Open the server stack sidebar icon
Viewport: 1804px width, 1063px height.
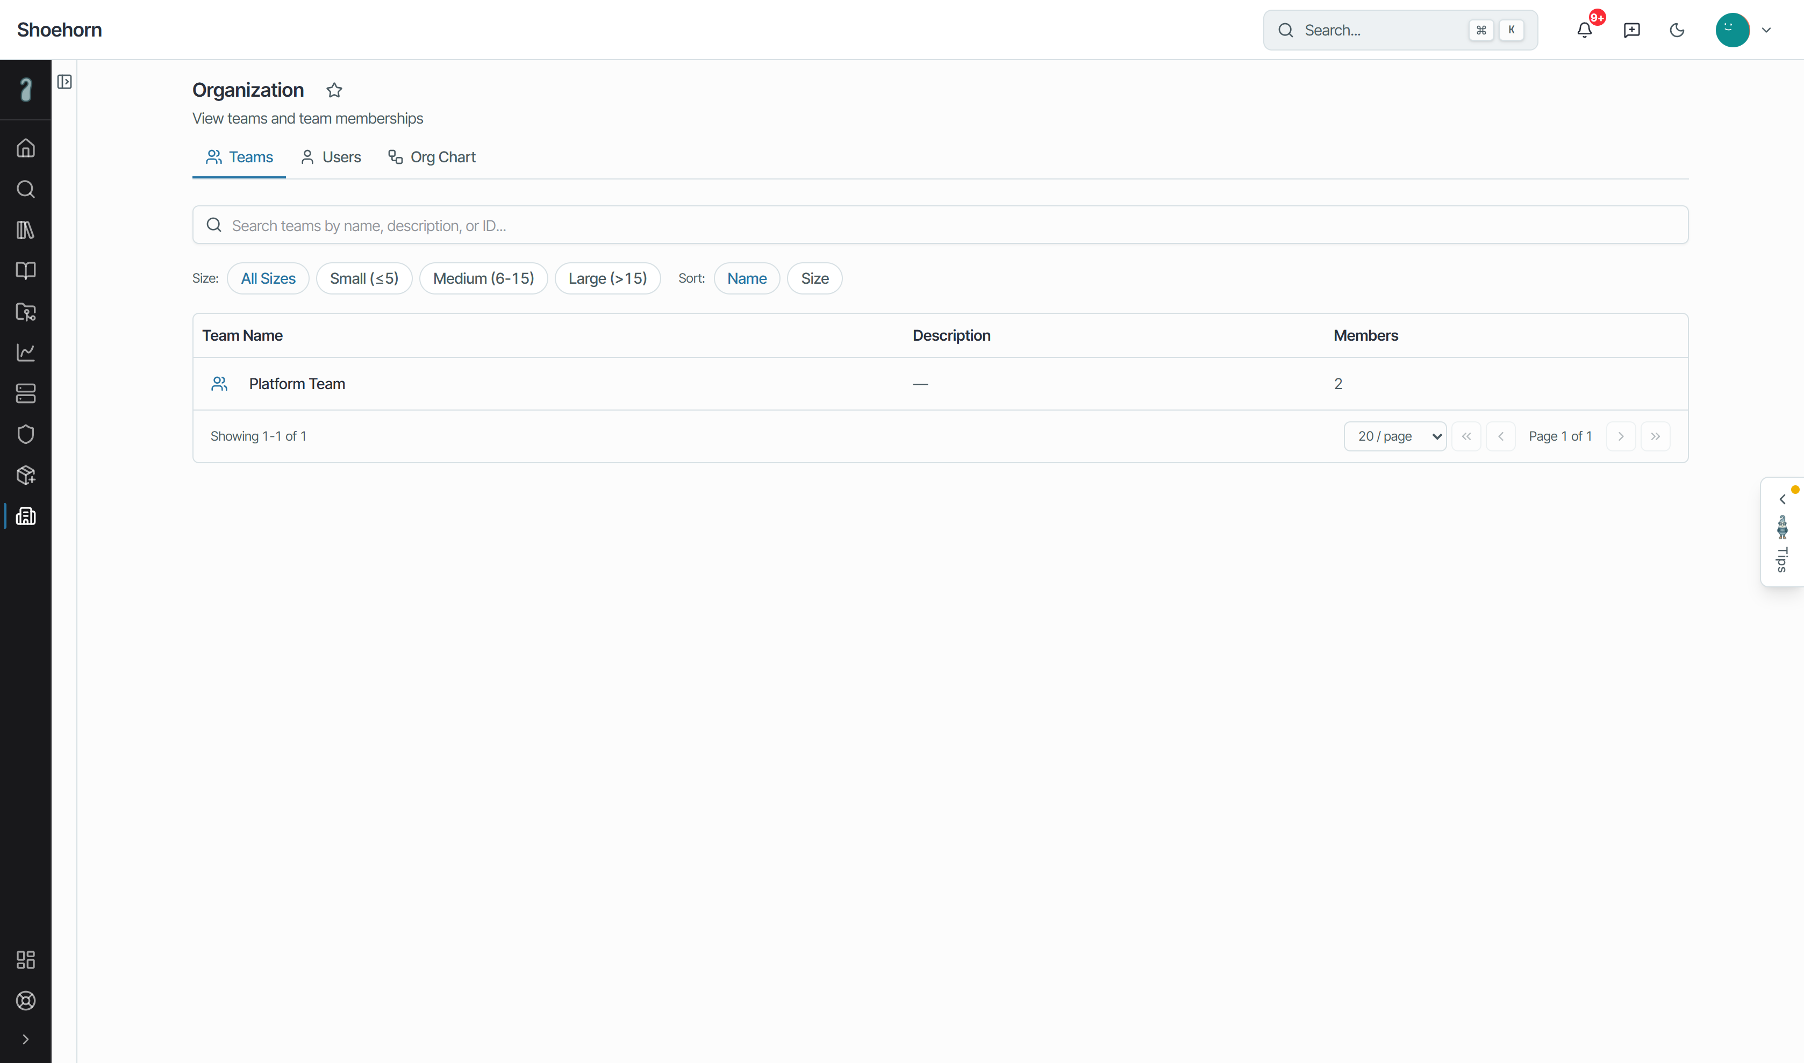click(26, 393)
